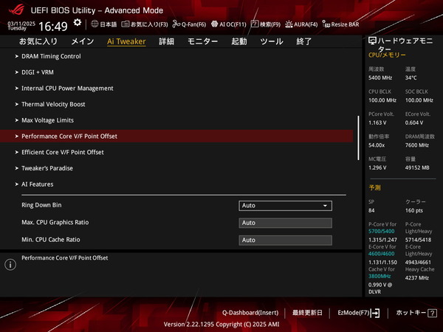
Task: Click 最終更新日 button
Action: coord(307,313)
